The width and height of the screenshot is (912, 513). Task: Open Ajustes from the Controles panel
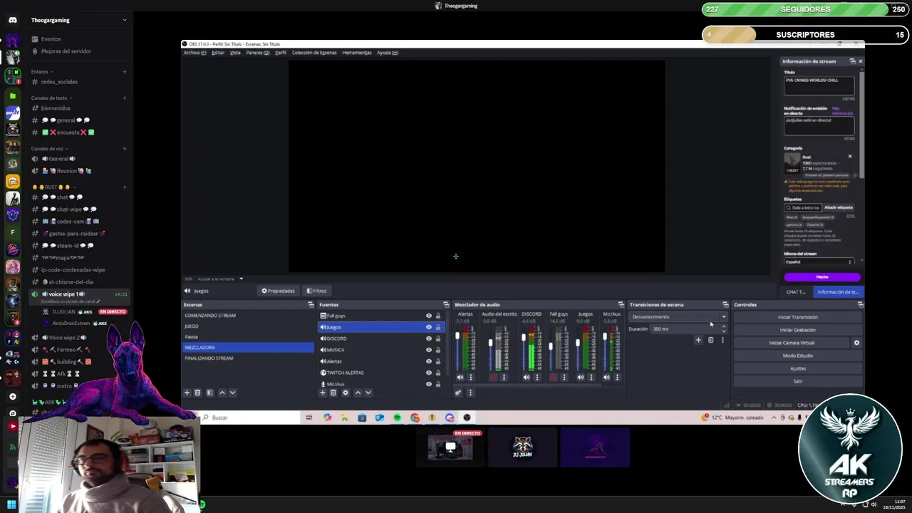(x=798, y=368)
